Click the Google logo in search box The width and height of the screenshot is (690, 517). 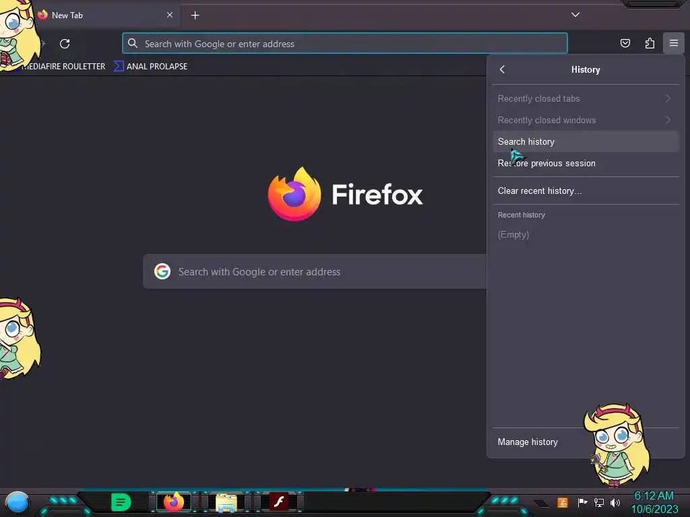(x=162, y=271)
